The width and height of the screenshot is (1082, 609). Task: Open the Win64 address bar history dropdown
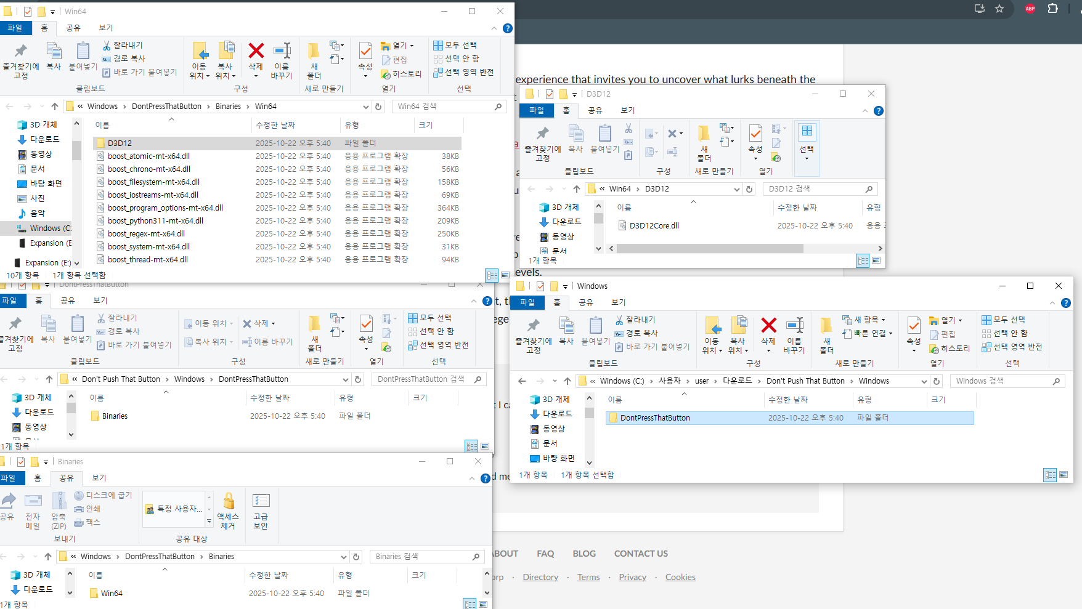365,107
